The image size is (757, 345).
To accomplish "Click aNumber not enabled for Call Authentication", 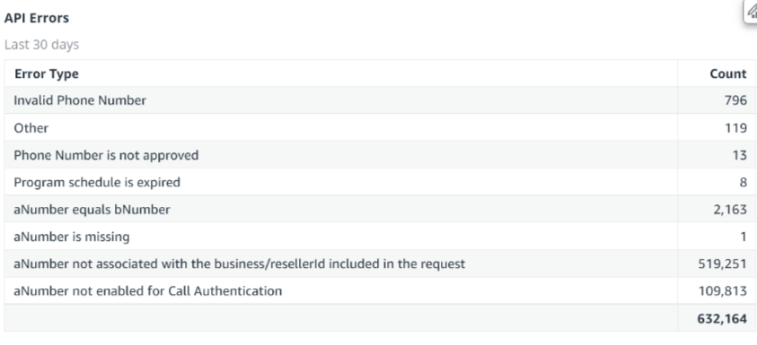I will [148, 291].
